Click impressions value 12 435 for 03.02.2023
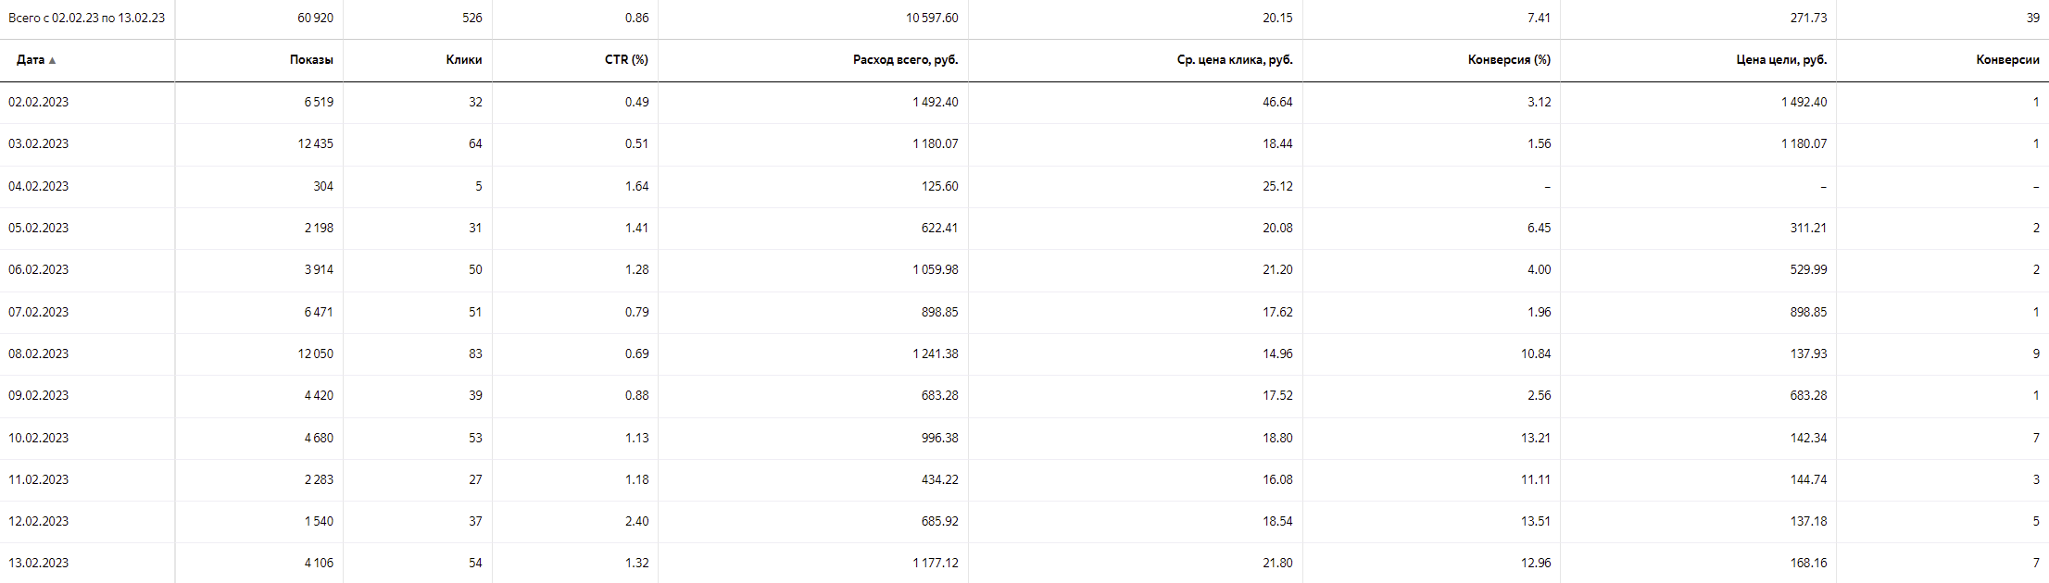Screen dimensions: 2049x583 click(x=315, y=144)
